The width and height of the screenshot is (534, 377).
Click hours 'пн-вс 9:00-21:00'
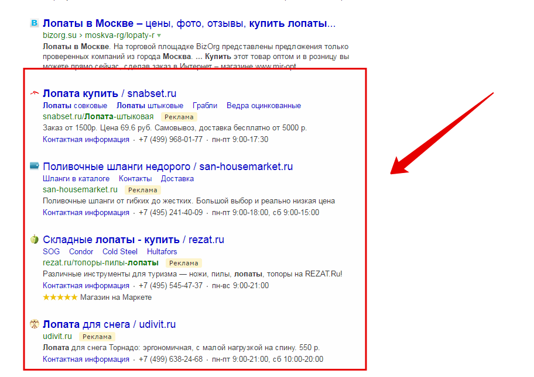tap(241, 286)
